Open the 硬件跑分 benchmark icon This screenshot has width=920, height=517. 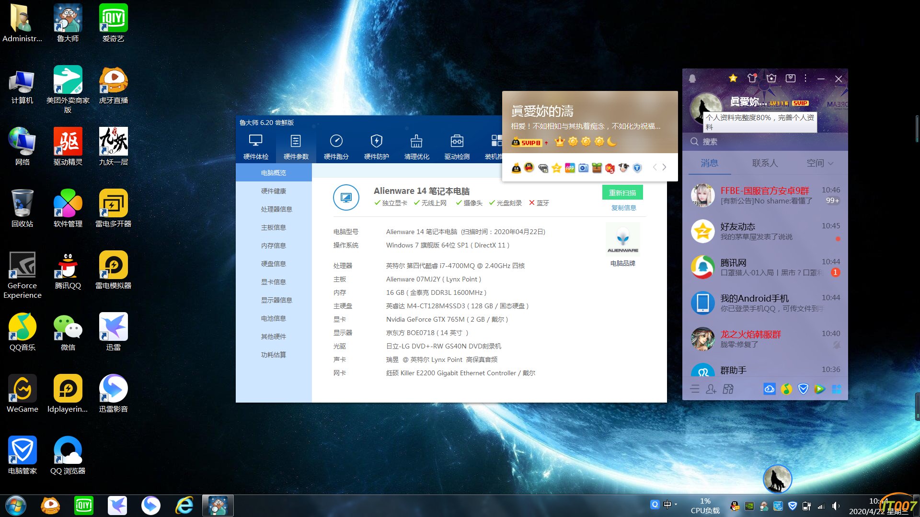point(336,146)
